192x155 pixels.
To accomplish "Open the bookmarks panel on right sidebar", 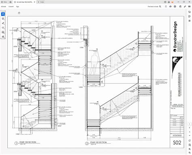I will point(190,16).
